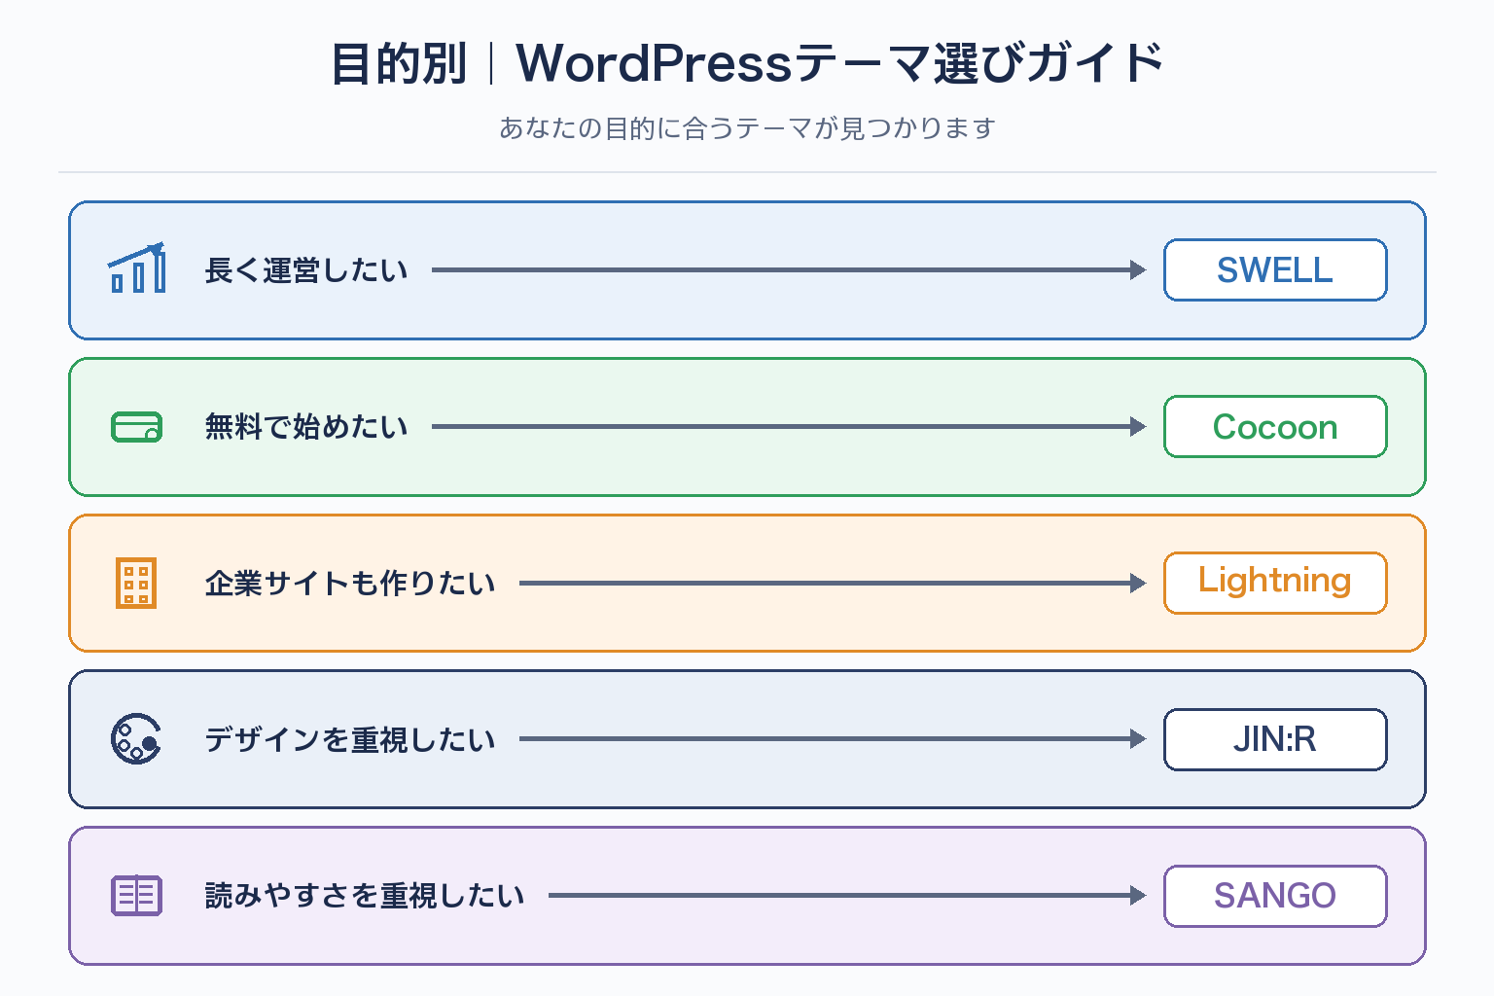
Task: Click the text 読みやすさを重視したい
Action: [x=365, y=896]
